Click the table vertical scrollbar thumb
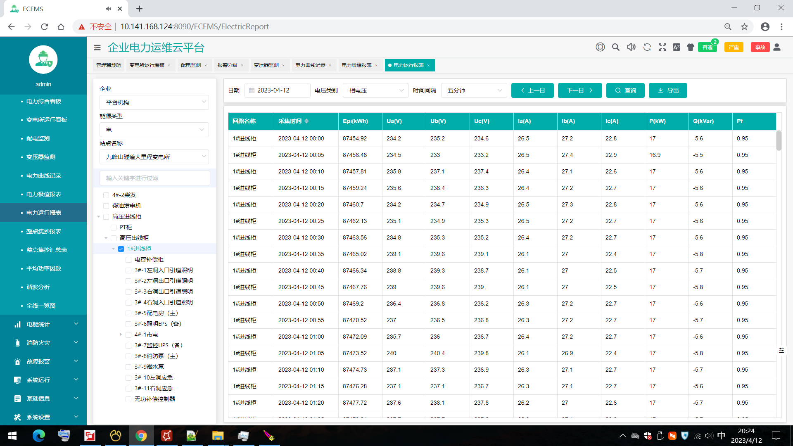 (779, 140)
